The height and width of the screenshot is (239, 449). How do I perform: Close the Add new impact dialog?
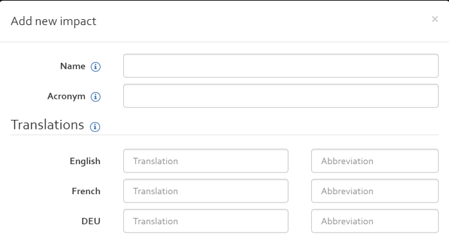point(435,19)
